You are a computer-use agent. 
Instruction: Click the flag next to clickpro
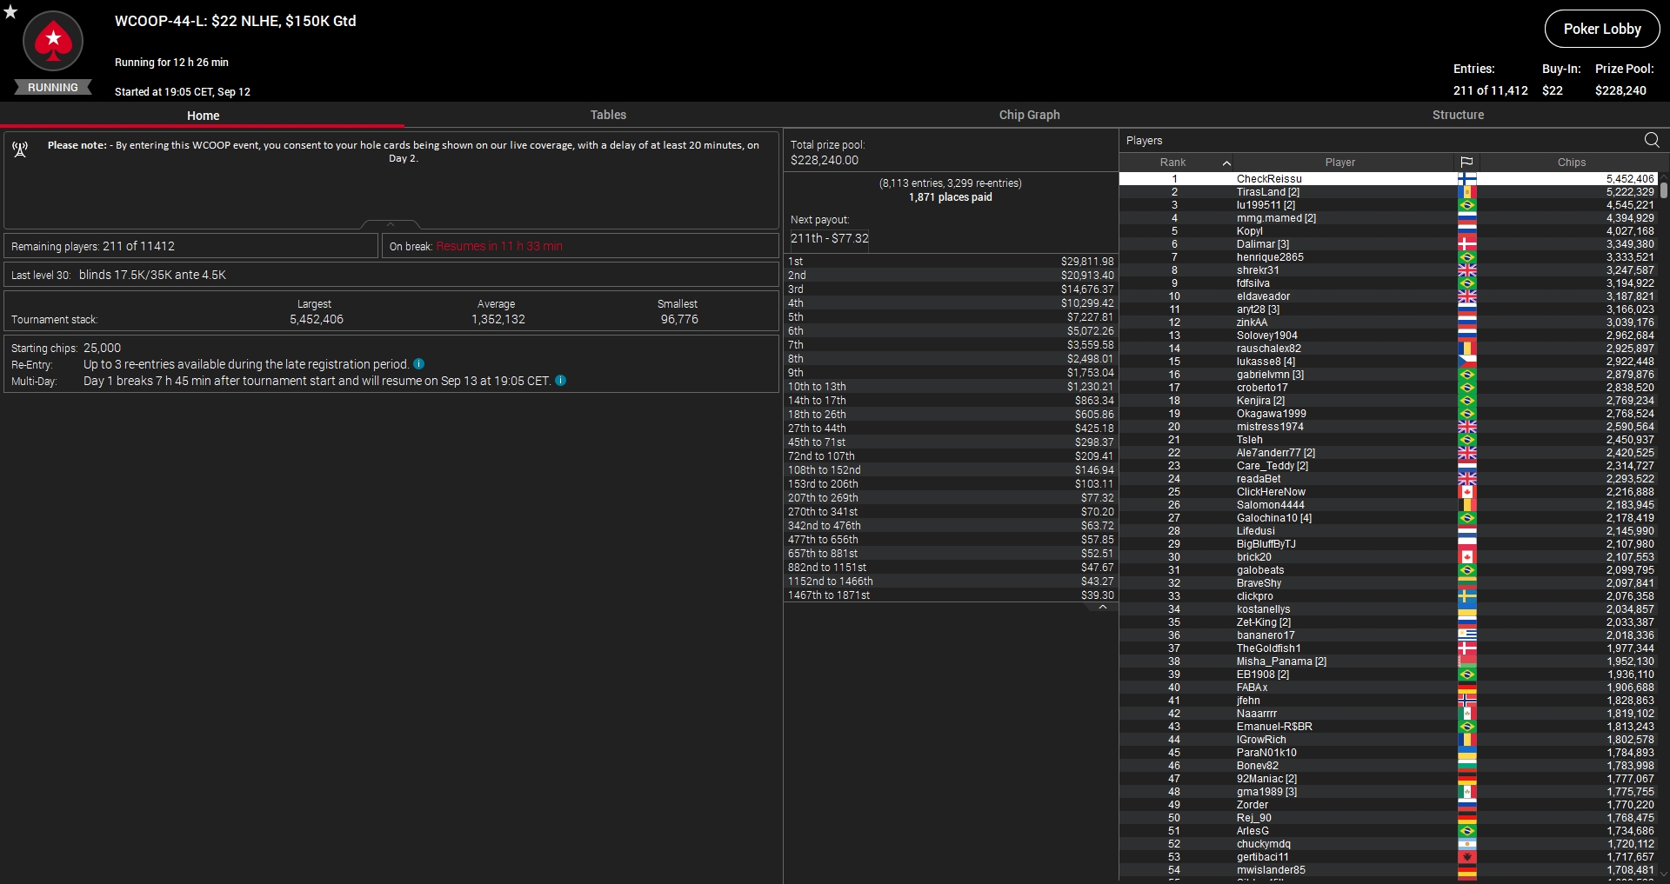click(x=1467, y=596)
